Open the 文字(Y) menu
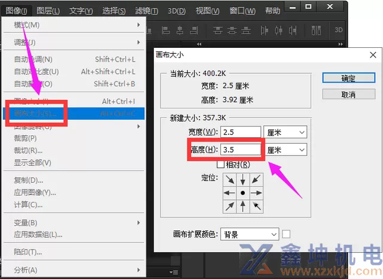 tap(81, 11)
